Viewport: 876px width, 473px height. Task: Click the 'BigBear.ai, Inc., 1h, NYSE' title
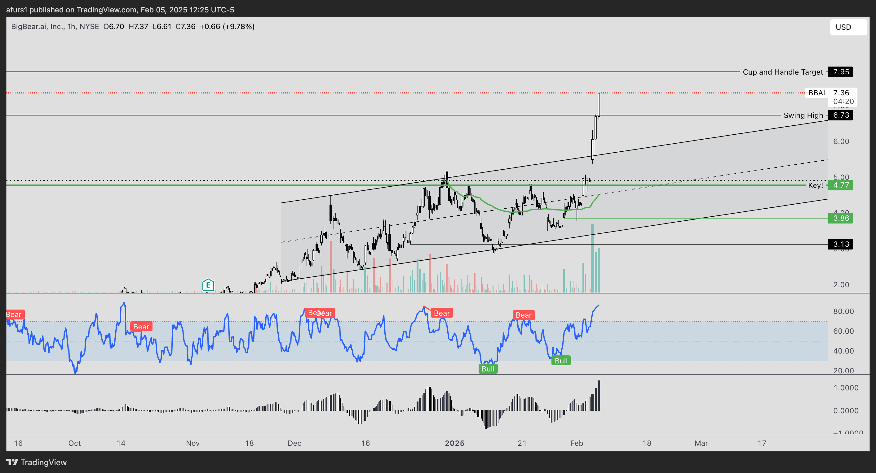(x=55, y=27)
